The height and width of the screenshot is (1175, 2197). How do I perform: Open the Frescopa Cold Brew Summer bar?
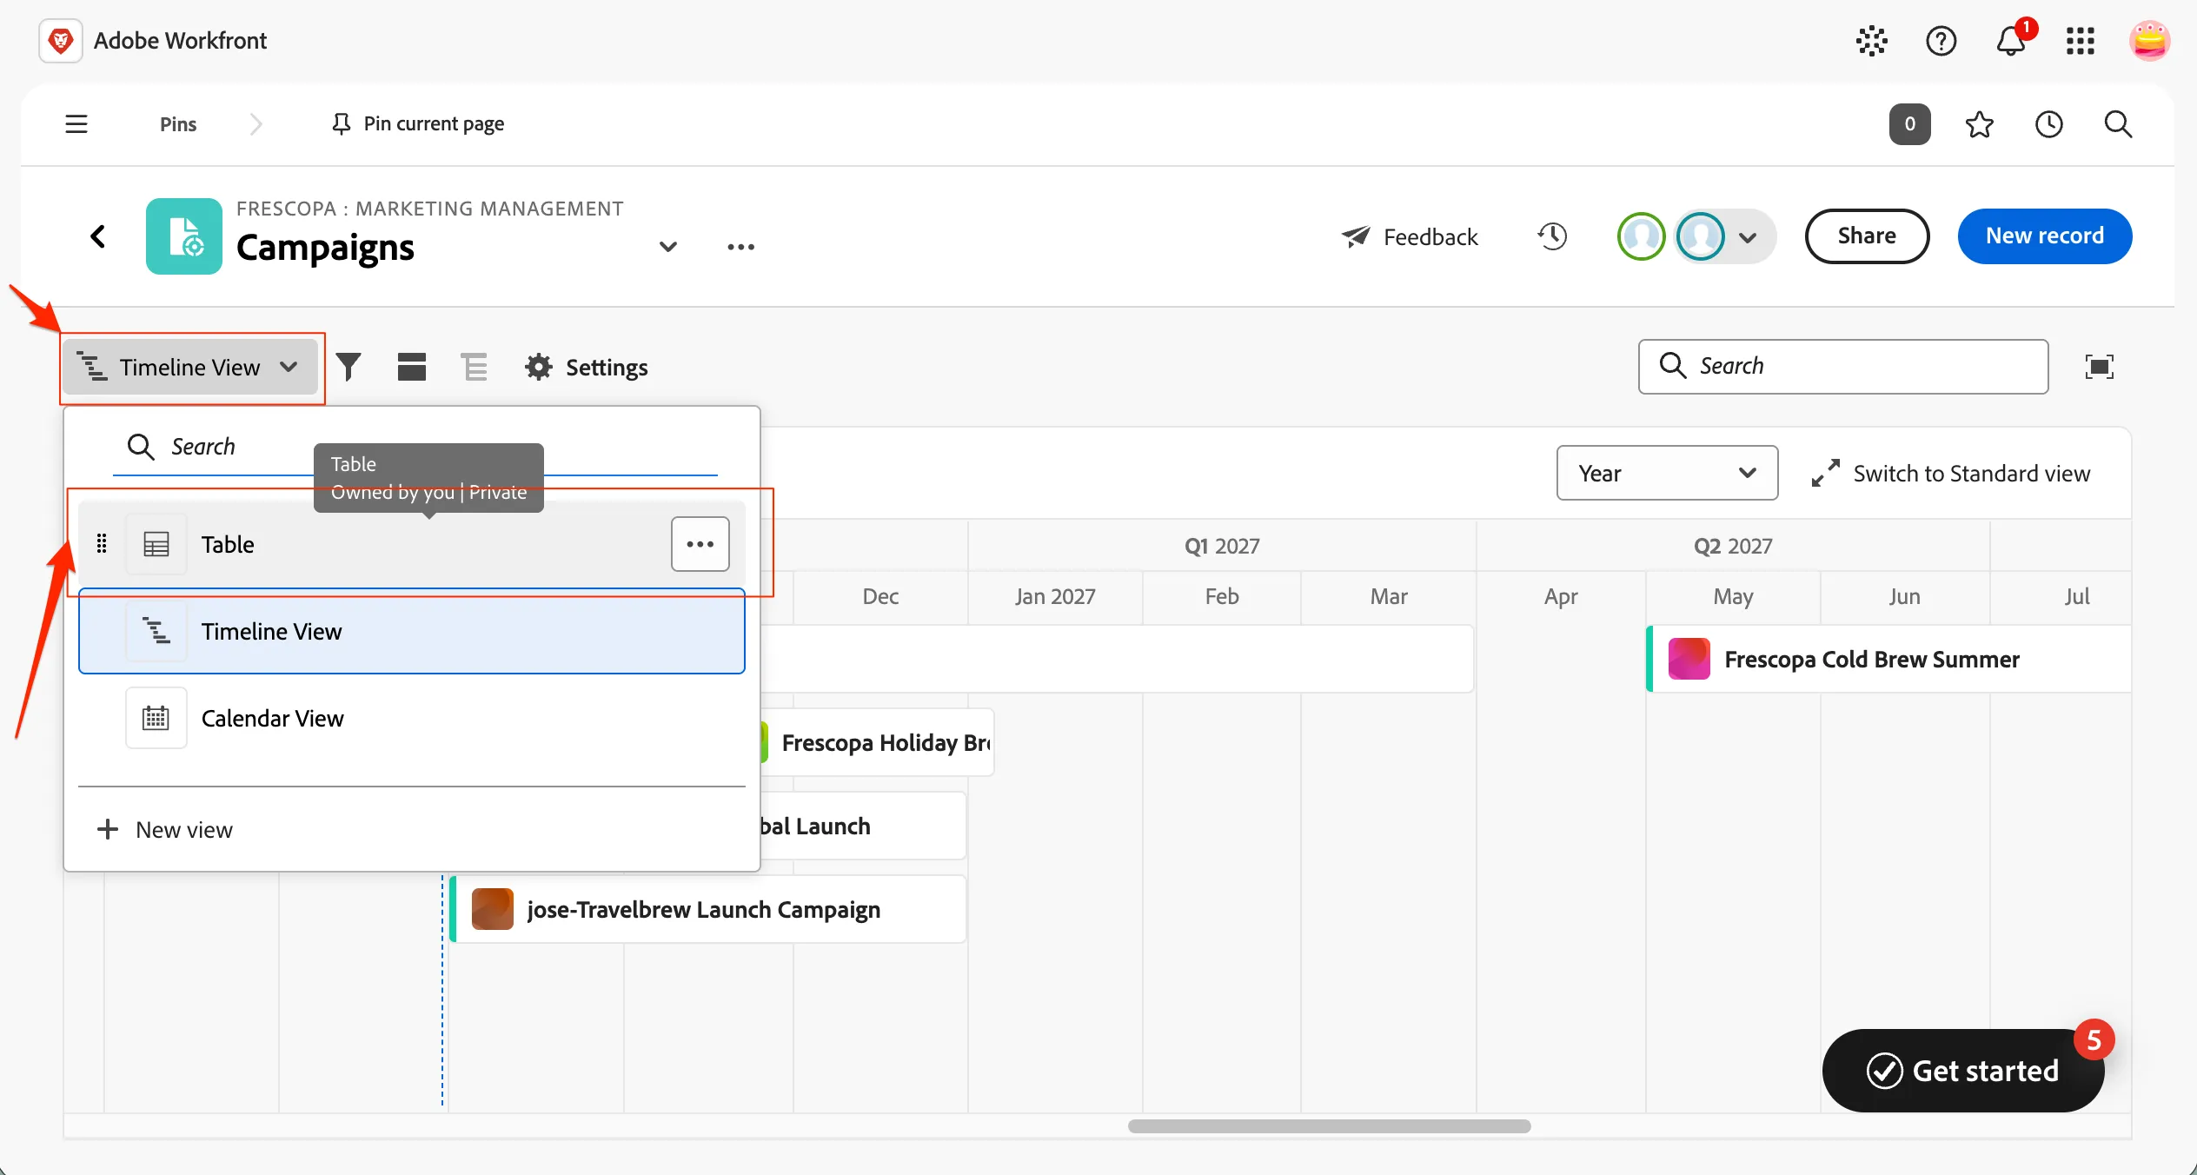pyautogui.click(x=1888, y=660)
